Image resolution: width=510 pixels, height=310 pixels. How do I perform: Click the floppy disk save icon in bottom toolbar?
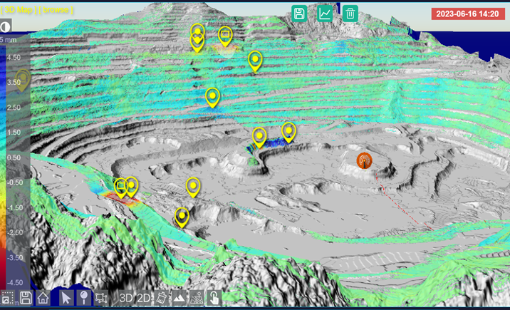tap(26, 298)
